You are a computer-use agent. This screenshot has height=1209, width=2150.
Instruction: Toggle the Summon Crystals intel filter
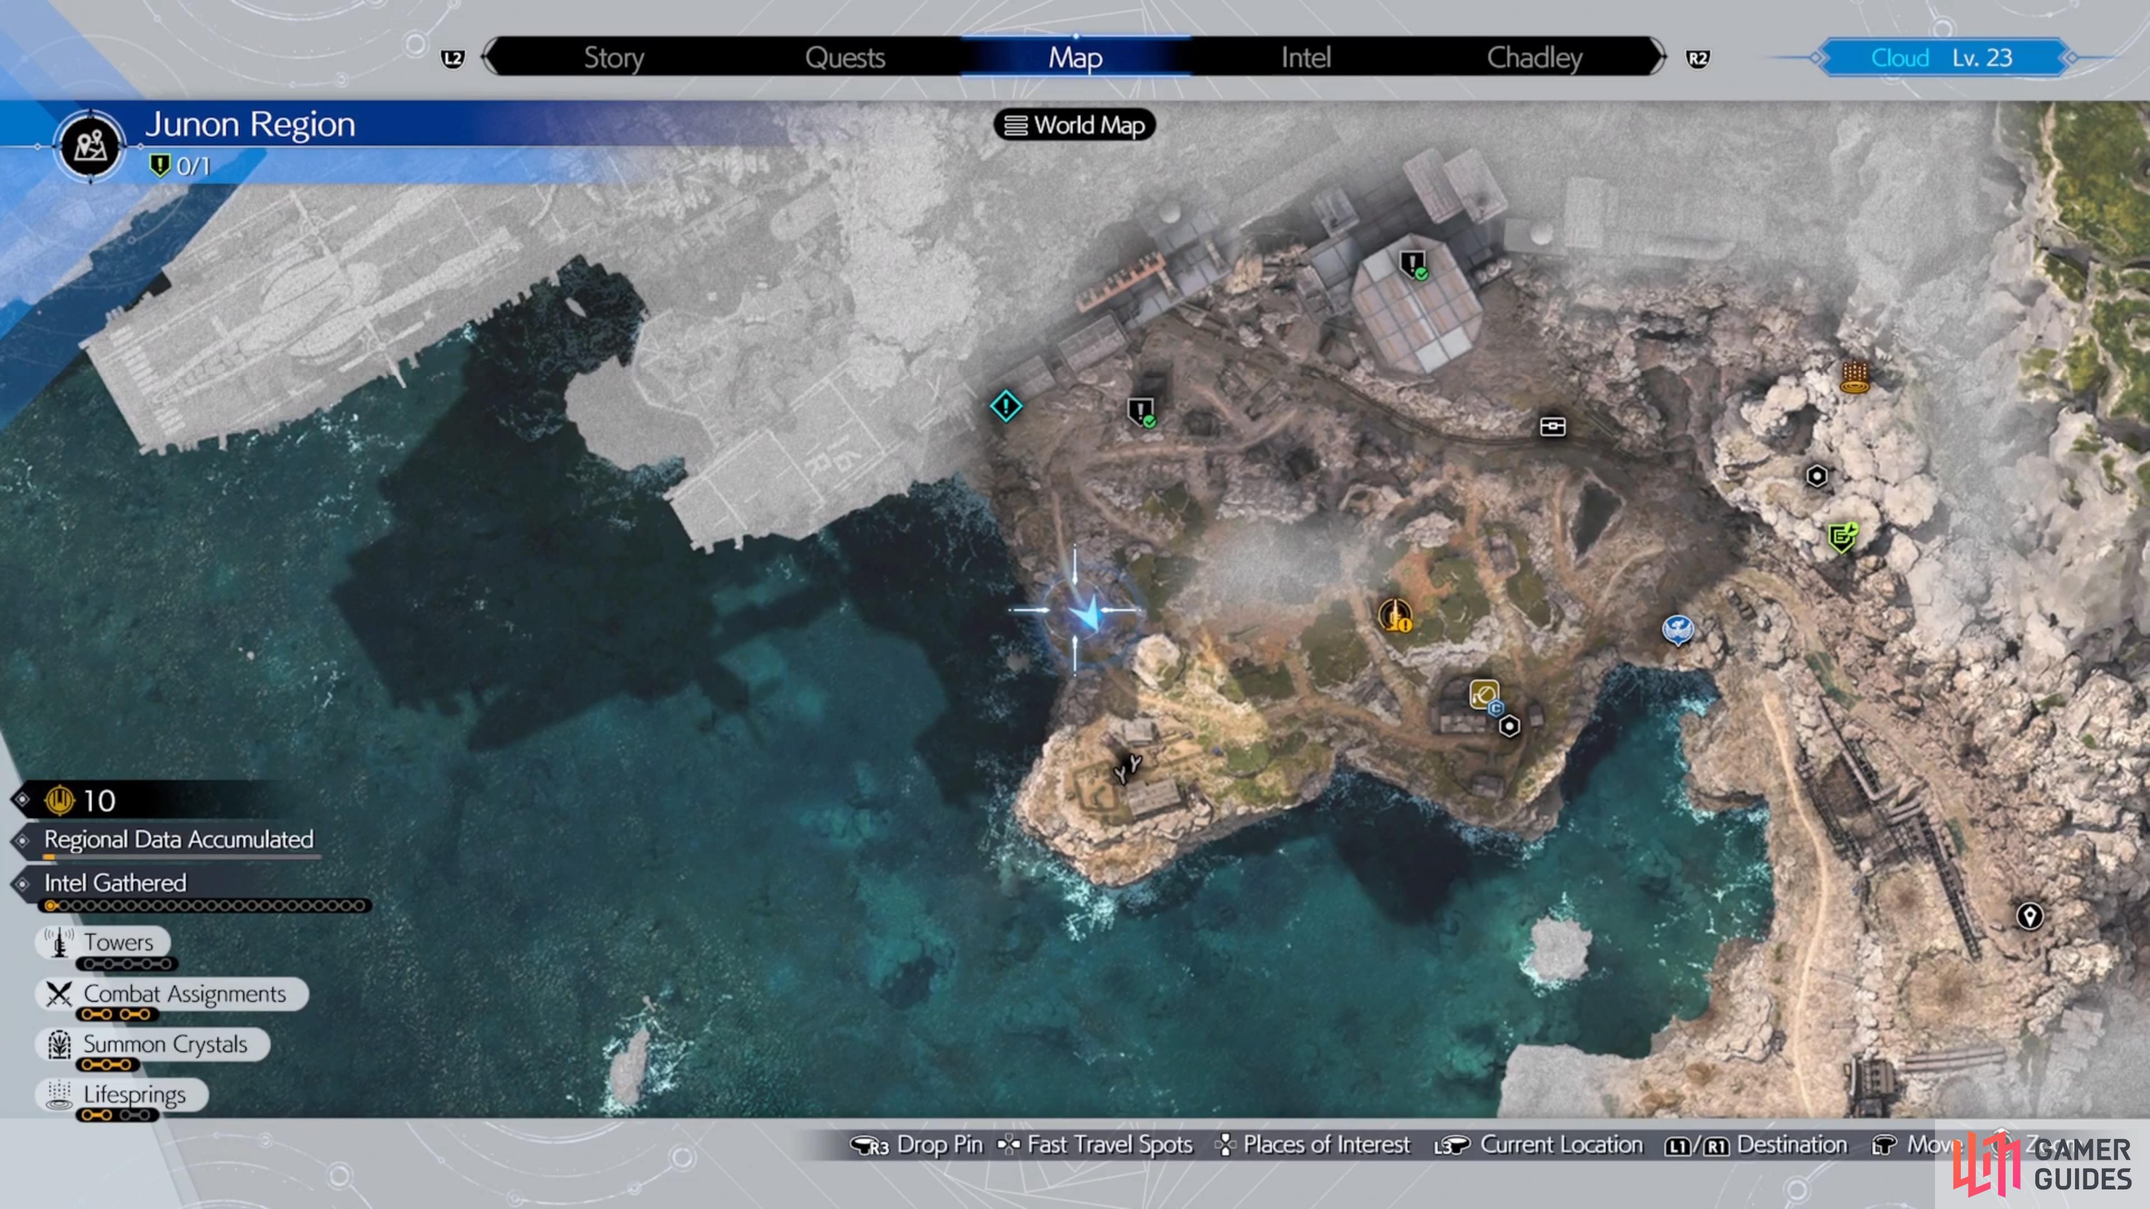[153, 1044]
